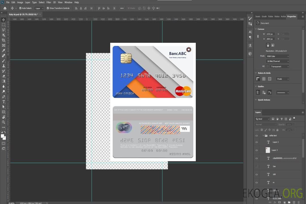Click the delete layer trash icon
Image resolution: width=306 pixels, height=204 pixels.
point(299,202)
